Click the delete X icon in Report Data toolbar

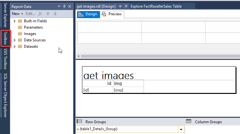(x=40, y=14)
